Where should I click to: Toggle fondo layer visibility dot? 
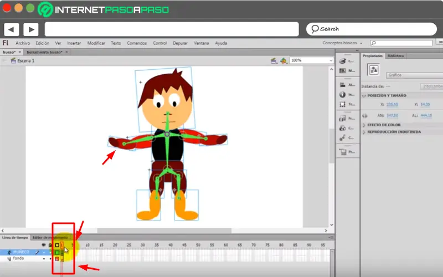coord(44,259)
